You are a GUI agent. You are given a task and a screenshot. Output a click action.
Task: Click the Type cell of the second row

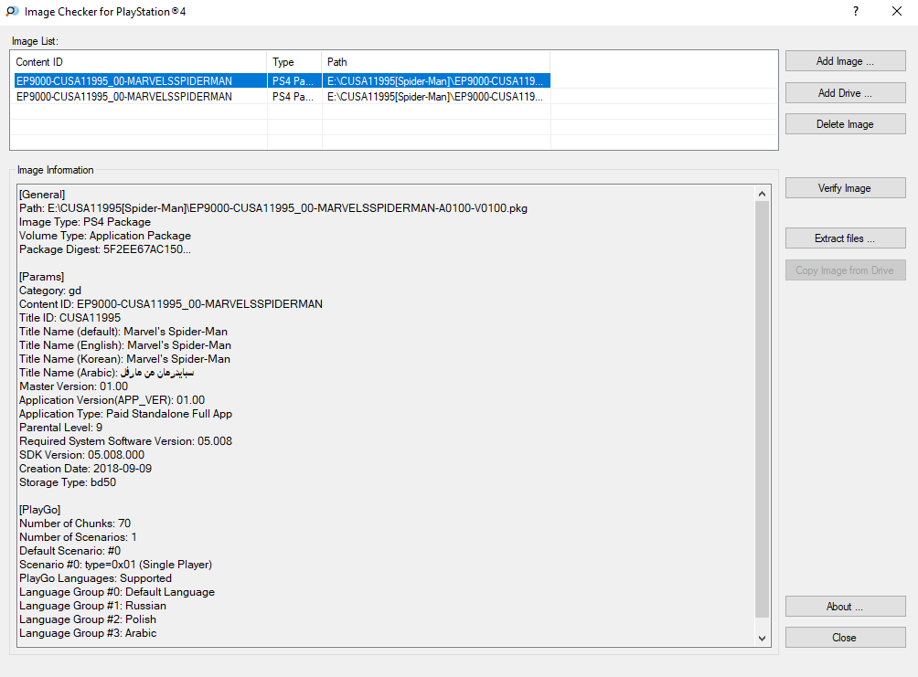[x=294, y=97]
